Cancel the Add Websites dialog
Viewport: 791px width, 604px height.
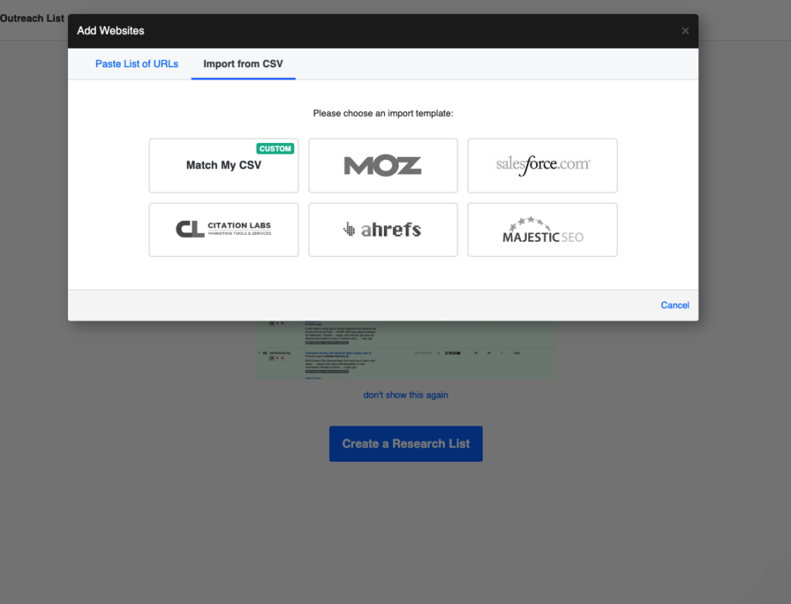[674, 305]
